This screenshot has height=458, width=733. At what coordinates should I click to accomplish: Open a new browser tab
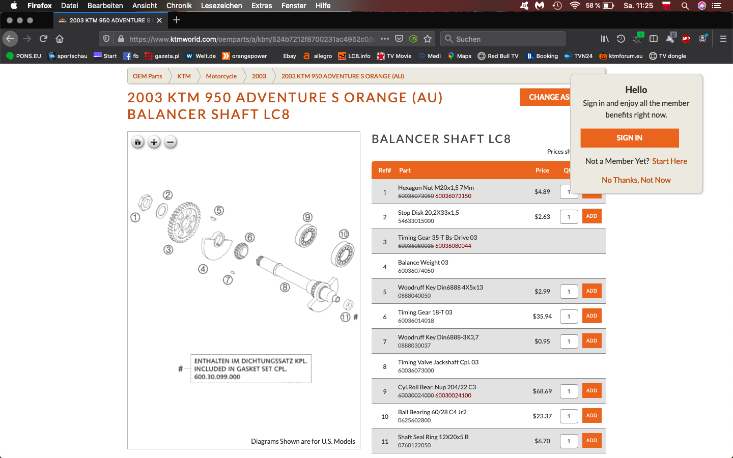[177, 20]
